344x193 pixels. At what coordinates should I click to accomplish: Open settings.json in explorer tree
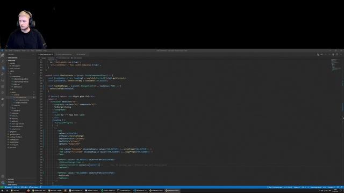[16, 66]
